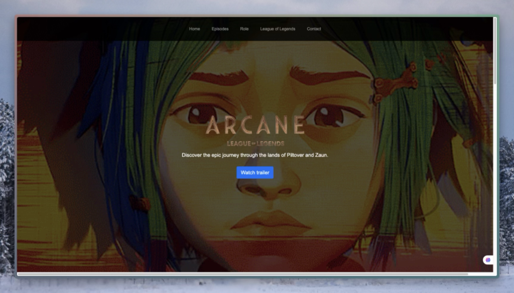Open the round floating widget icon
The image size is (514, 293).
pyautogui.click(x=488, y=260)
